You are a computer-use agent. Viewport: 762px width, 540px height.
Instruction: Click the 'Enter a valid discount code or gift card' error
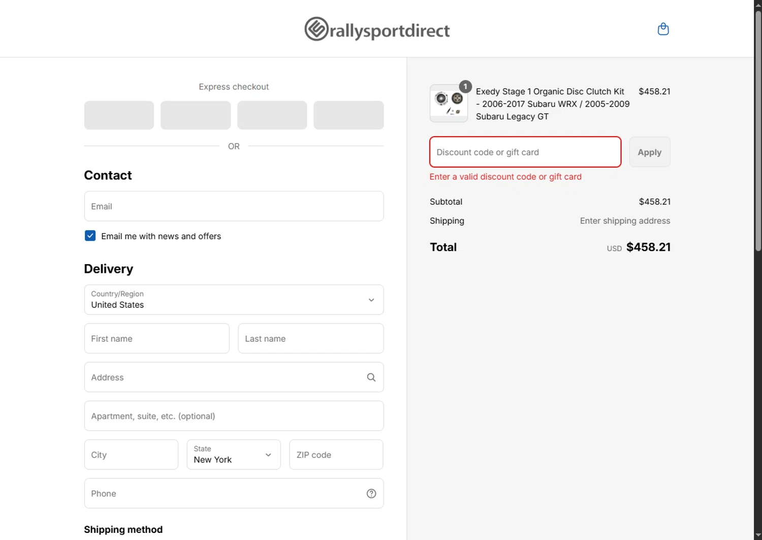505,177
